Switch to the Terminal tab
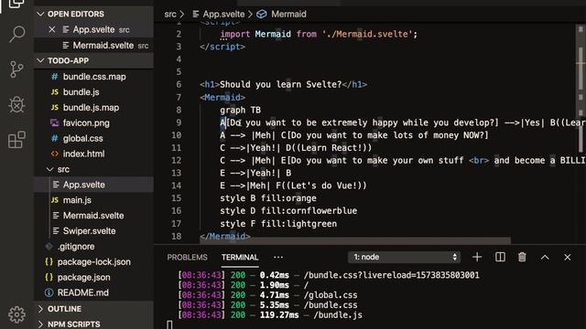 [240, 258]
